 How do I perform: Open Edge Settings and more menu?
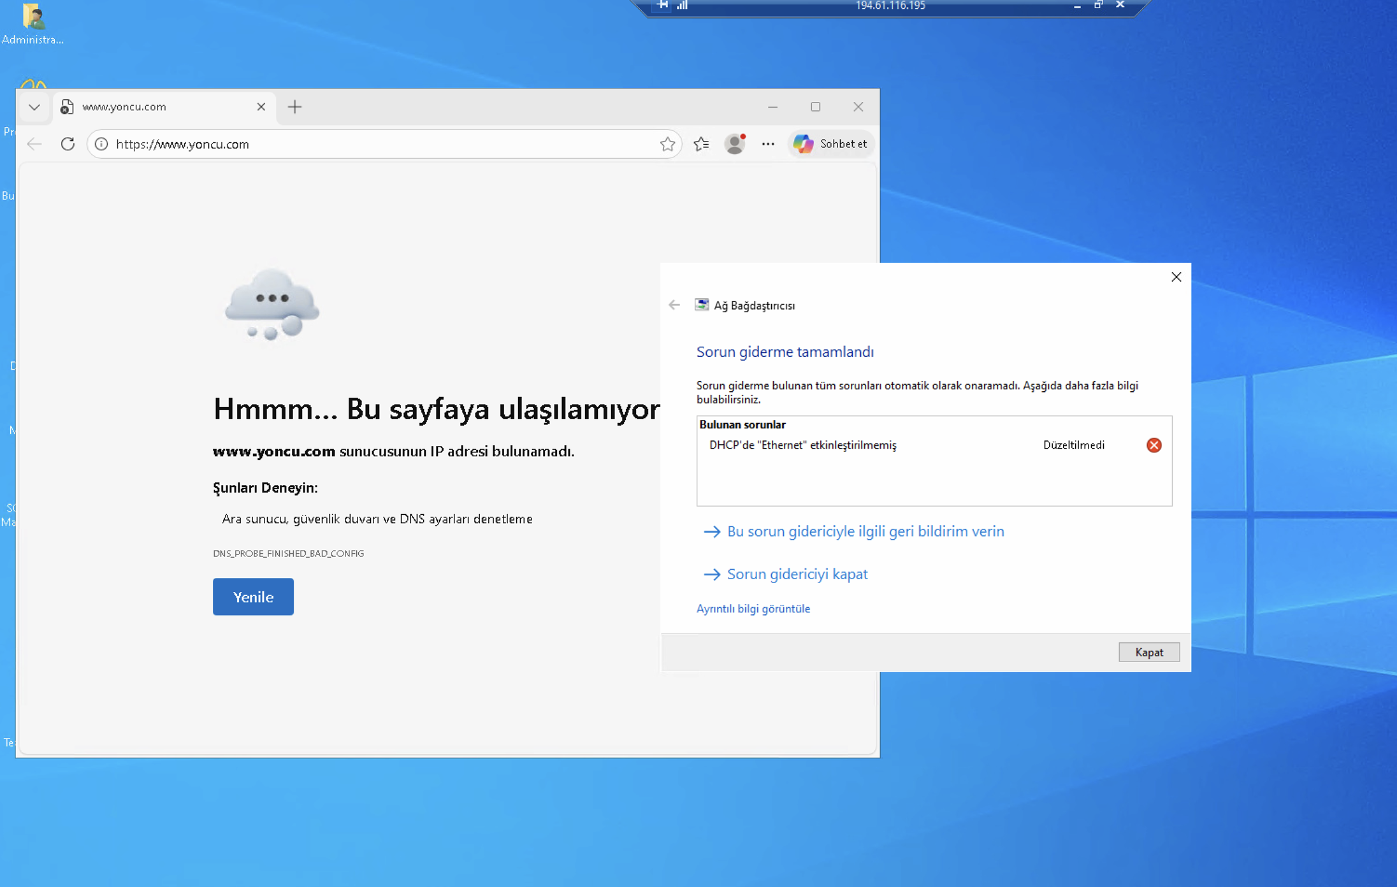768,144
